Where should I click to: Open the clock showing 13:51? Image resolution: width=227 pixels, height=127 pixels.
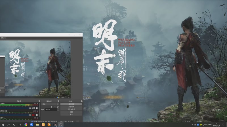coord(217,125)
